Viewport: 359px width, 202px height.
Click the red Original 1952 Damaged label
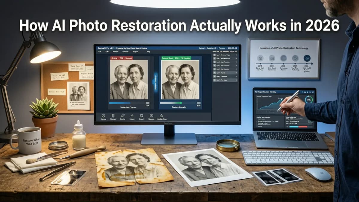(122, 58)
